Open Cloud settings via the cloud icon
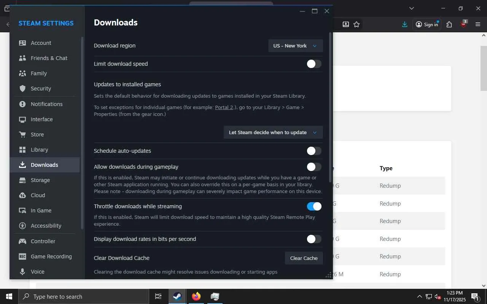Image resolution: width=487 pixels, height=304 pixels. point(22,195)
